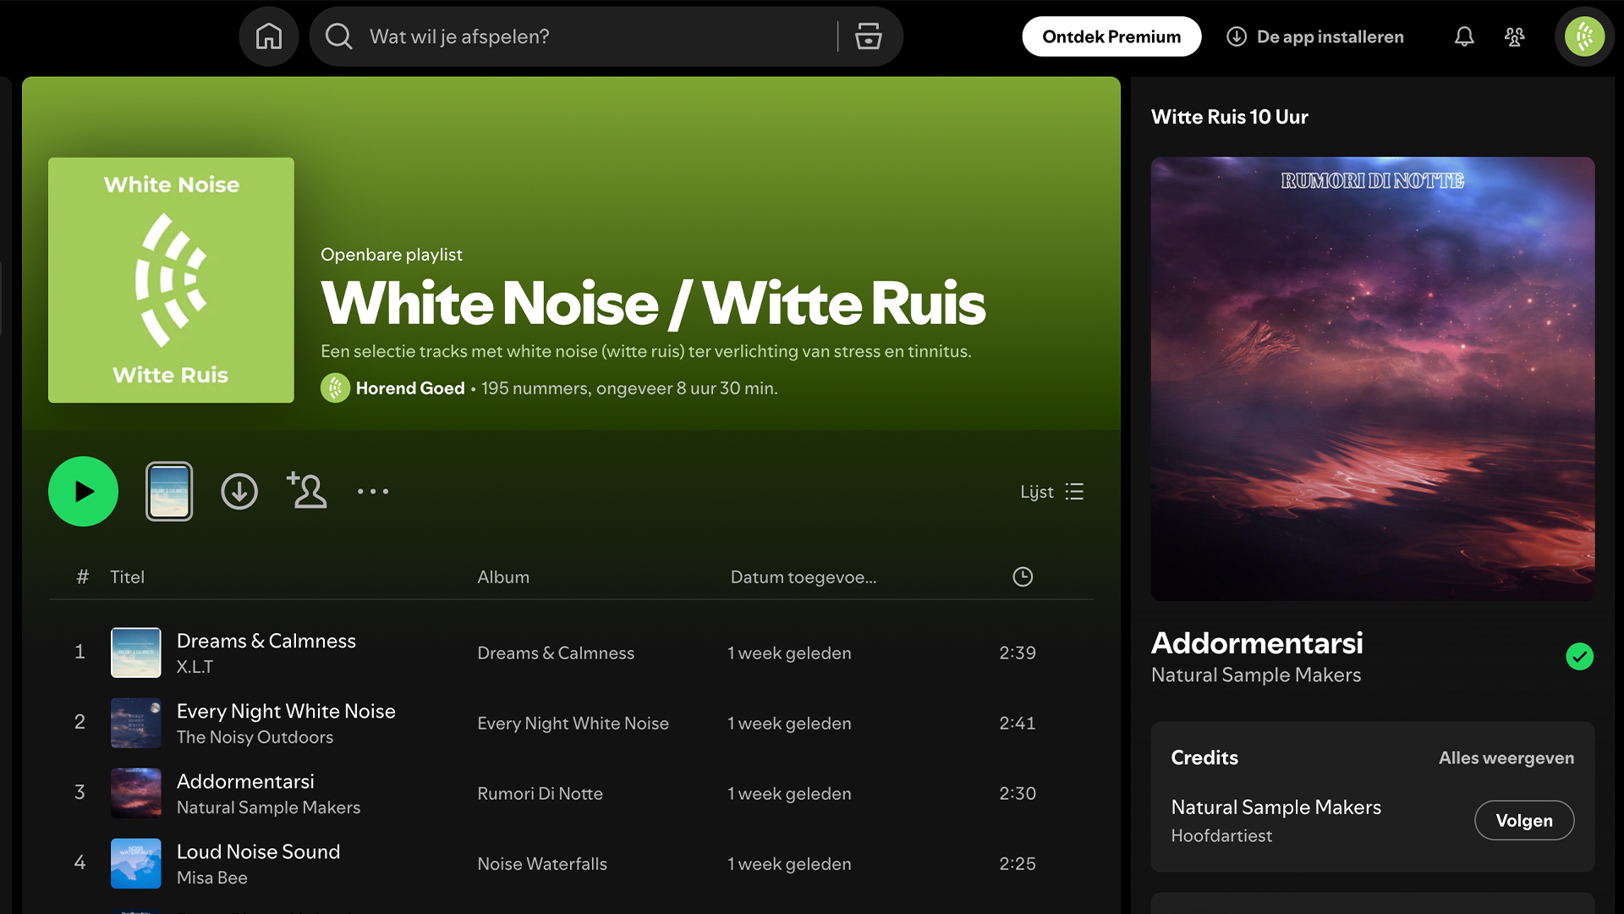
Task: Toggle following Addormentarsi via the green checkmark
Action: click(x=1580, y=656)
